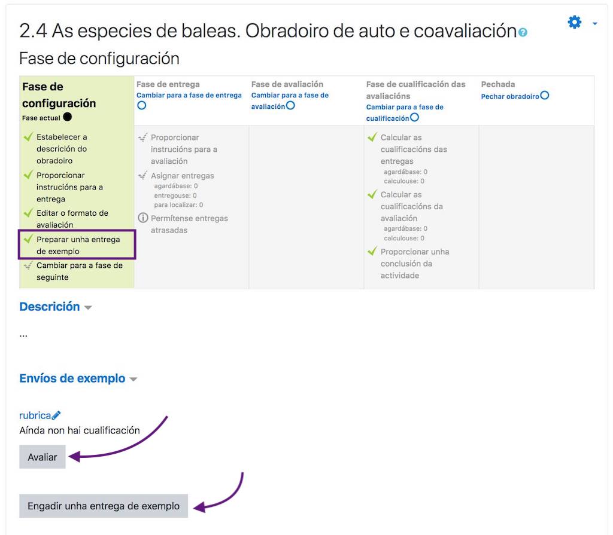Image resolution: width=613 pixels, height=535 pixels.
Task: Collapse the Envíos de exemplo section
Action: tap(132, 378)
